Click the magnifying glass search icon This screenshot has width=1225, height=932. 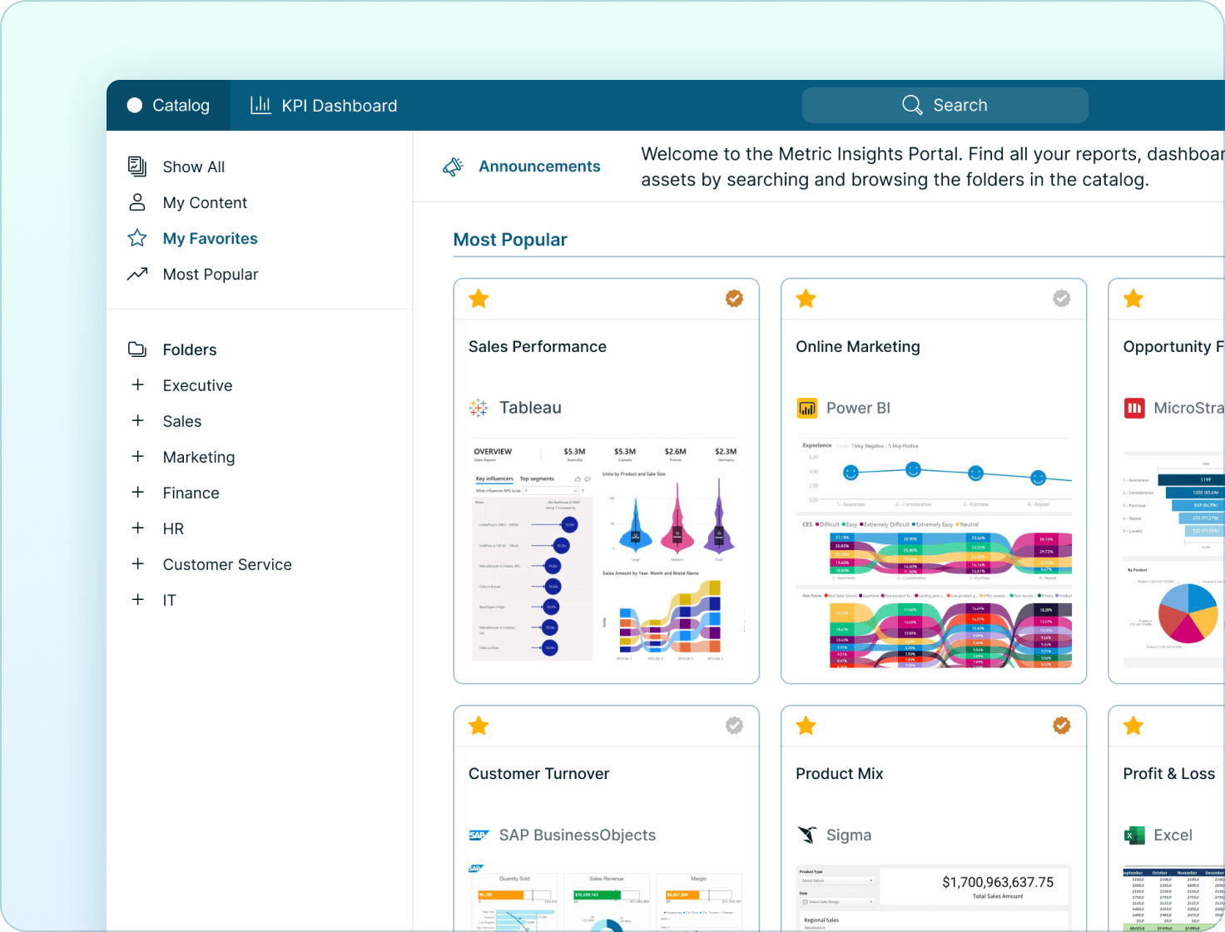click(912, 105)
